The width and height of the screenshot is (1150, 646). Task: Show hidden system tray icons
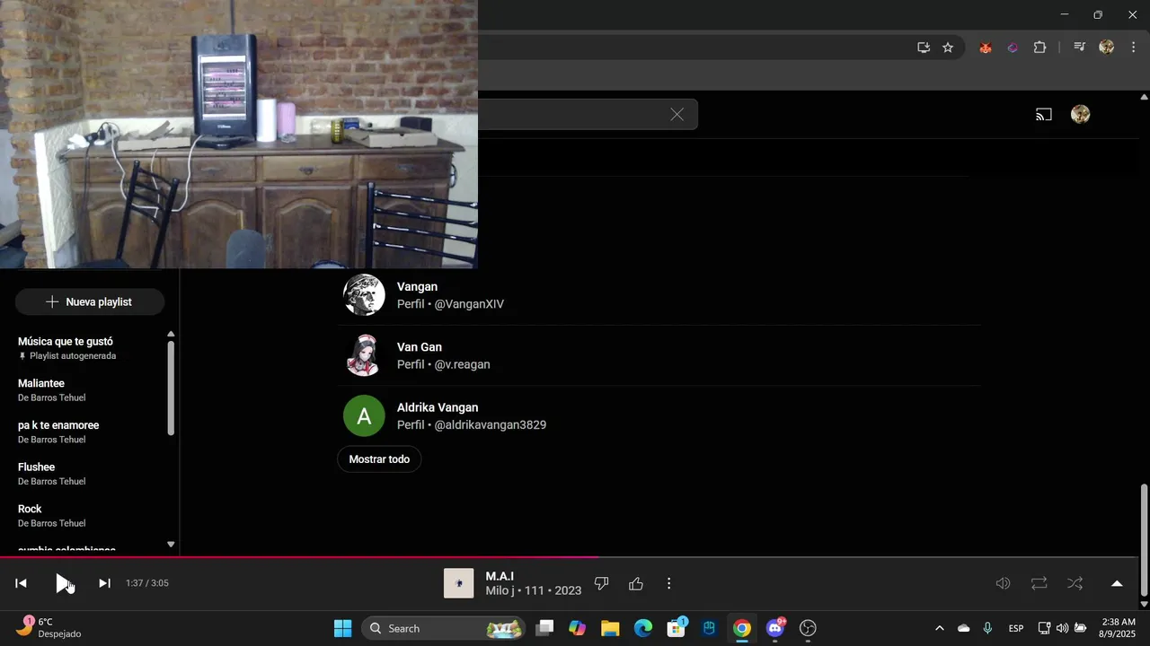tap(940, 628)
